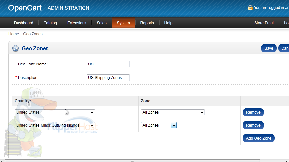
Task: Click the 'Zone:' column header
Action: pos(146,101)
